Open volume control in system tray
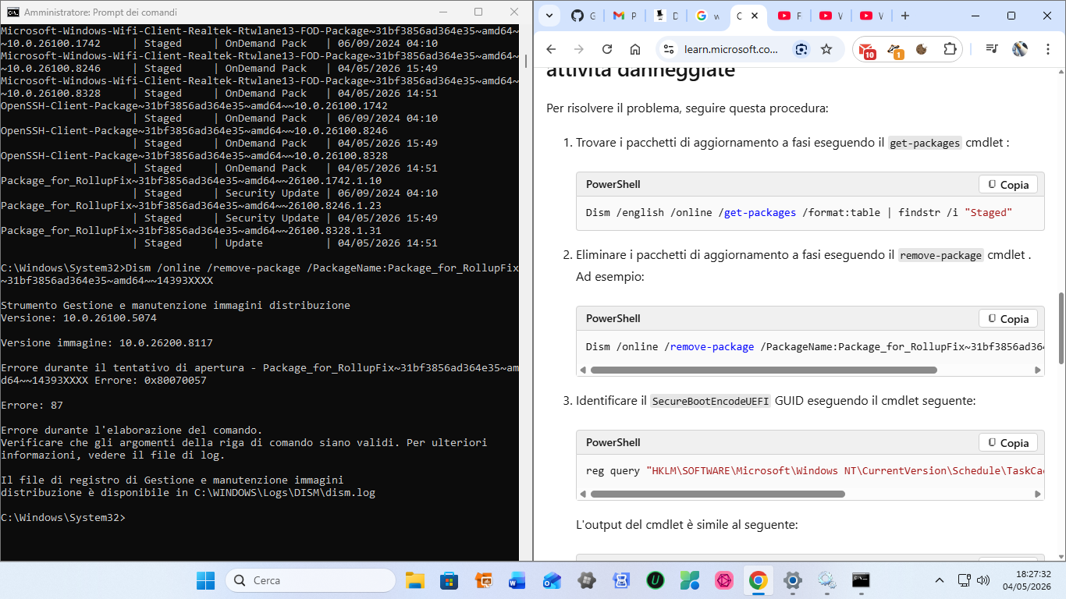 (983, 580)
